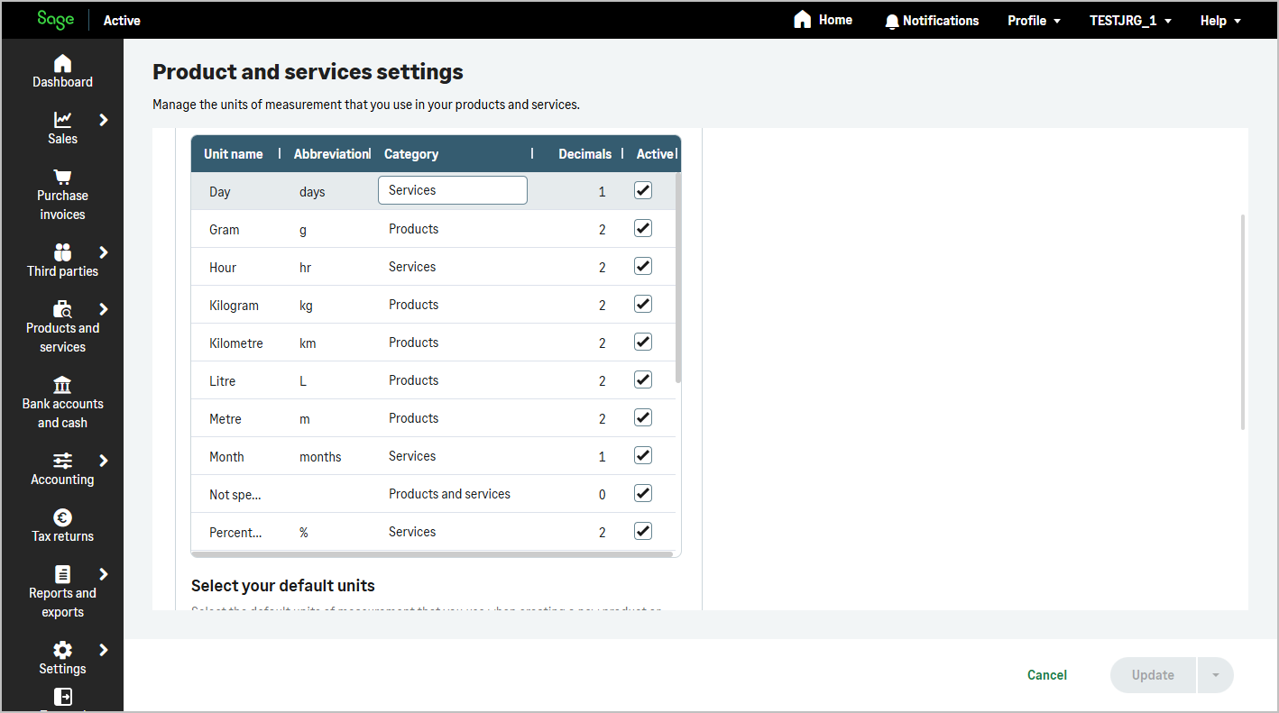
Task: Open the Dashboard house icon
Action: point(62,63)
